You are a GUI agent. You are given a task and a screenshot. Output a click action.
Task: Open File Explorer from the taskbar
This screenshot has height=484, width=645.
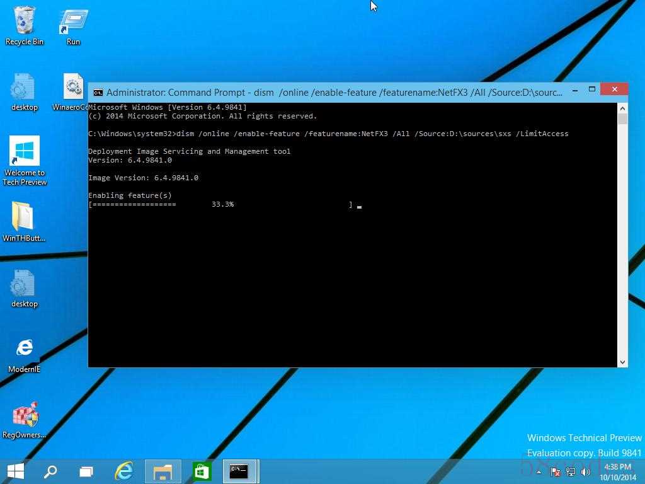click(x=163, y=471)
